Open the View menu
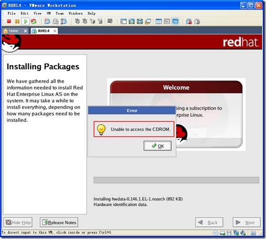Image resolution: width=266 pixels, height=239 pixels. coord(38,13)
